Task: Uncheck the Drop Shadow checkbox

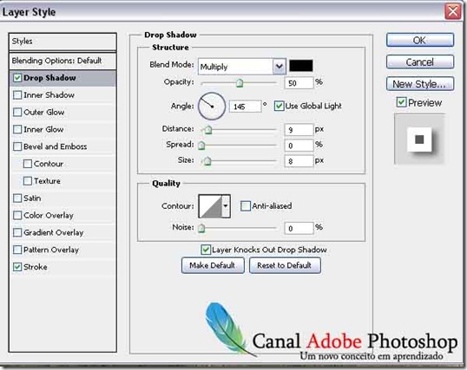Action: point(17,78)
